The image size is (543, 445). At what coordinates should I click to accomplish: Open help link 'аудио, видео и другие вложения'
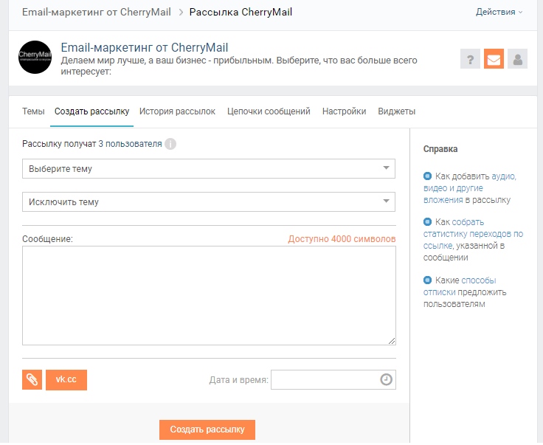(x=469, y=188)
